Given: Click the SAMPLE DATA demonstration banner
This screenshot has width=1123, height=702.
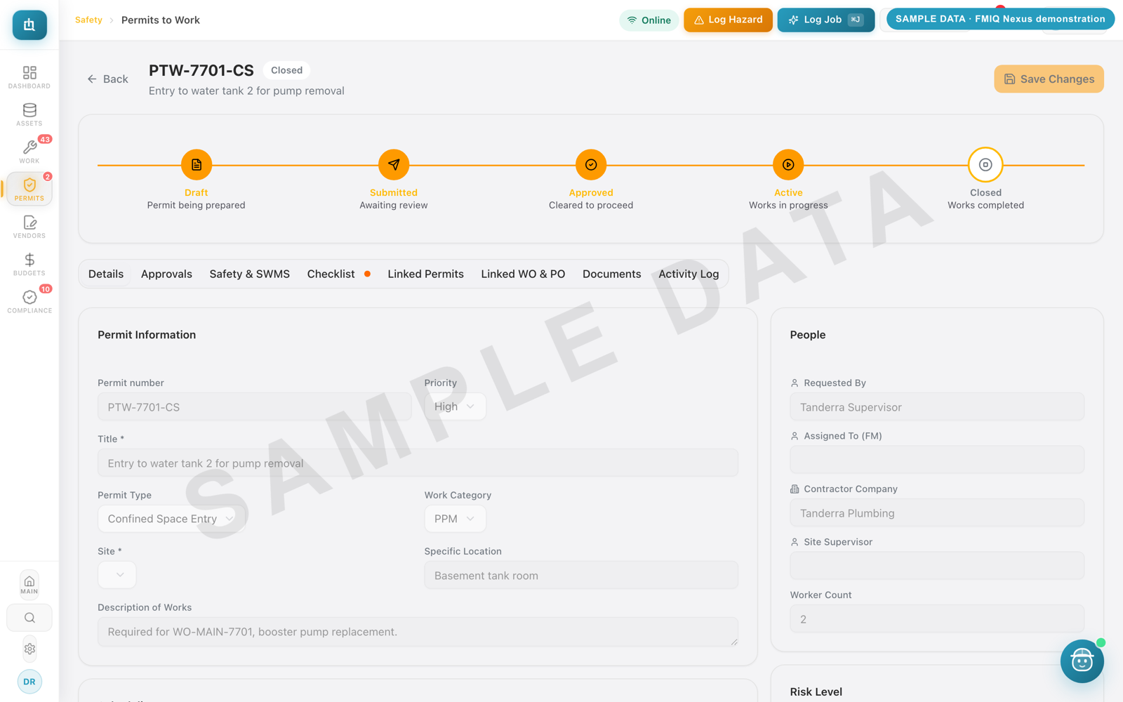Looking at the screenshot, I should click(x=1000, y=19).
